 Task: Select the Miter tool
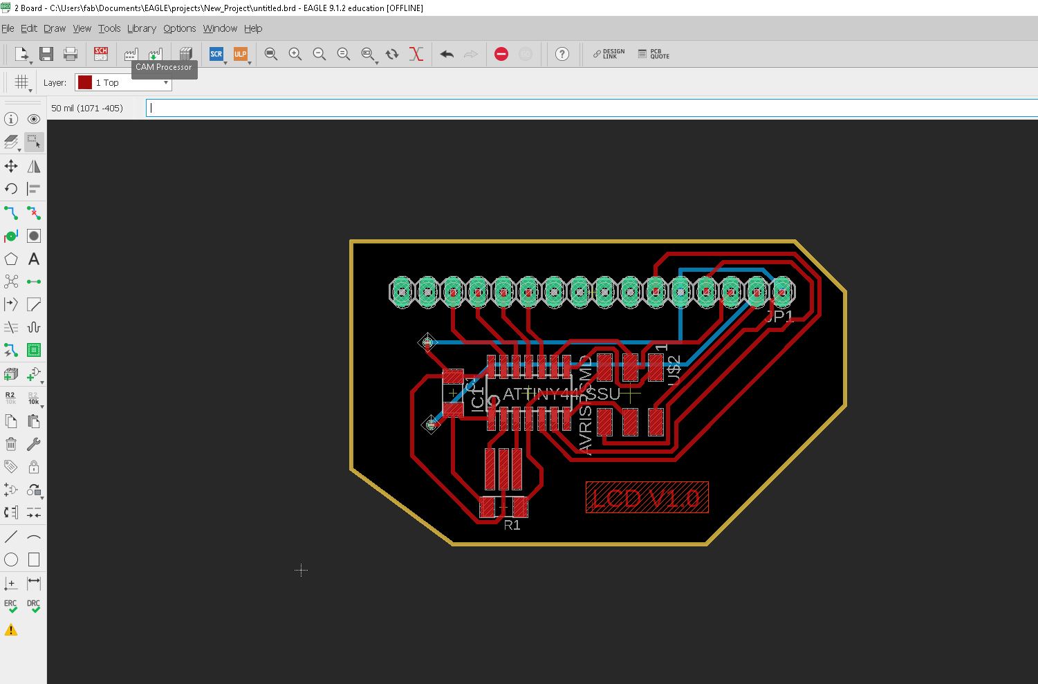(34, 304)
